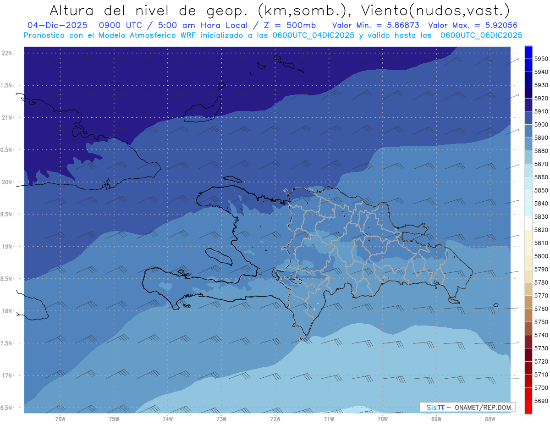
Task: Click the 70W longitude label
Action: pyautogui.click(x=383, y=419)
